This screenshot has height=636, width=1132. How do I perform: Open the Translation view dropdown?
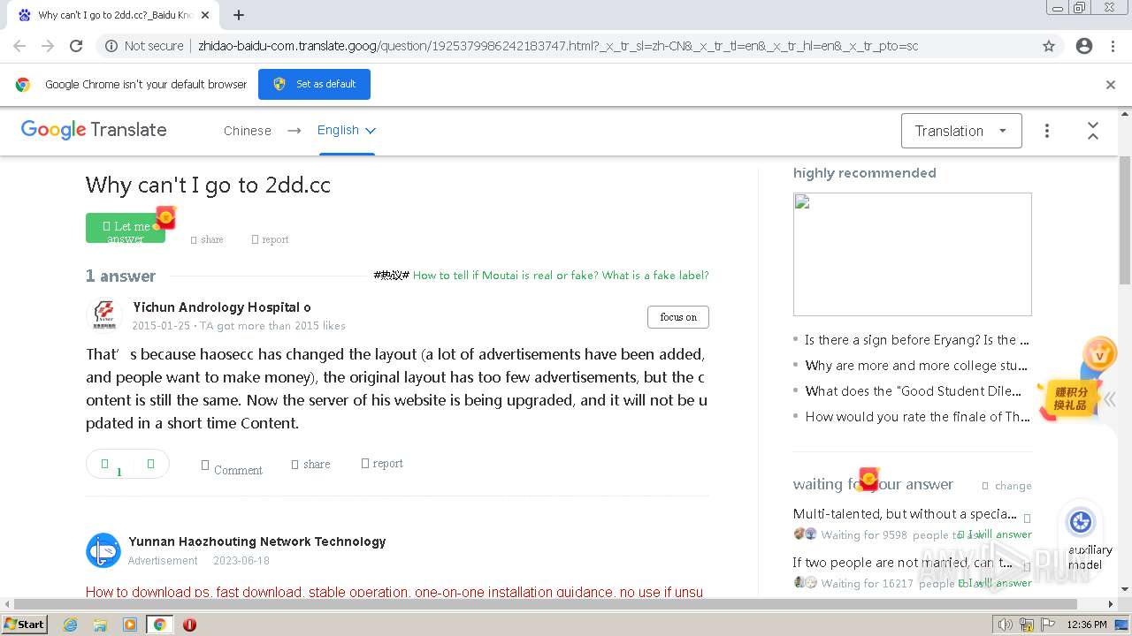[961, 131]
